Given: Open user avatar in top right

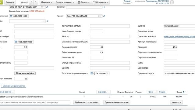Looking at the screenshot, I should [172, 2].
